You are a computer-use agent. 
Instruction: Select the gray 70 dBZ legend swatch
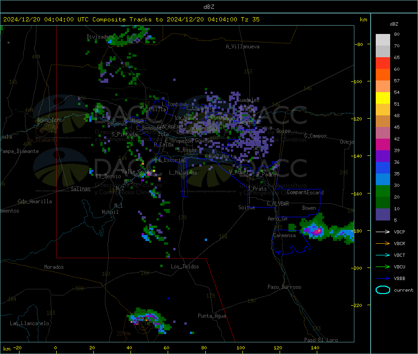(383, 52)
